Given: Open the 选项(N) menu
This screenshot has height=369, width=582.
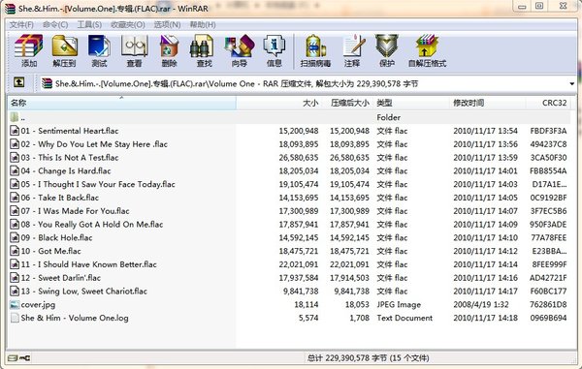Looking at the screenshot, I should coord(167,25).
